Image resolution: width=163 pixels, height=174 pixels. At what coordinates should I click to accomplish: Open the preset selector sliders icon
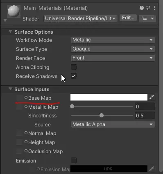click(x=148, y=8)
